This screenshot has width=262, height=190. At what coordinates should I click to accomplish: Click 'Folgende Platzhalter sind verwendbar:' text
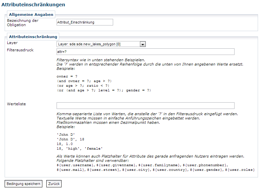[x=93, y=161]
